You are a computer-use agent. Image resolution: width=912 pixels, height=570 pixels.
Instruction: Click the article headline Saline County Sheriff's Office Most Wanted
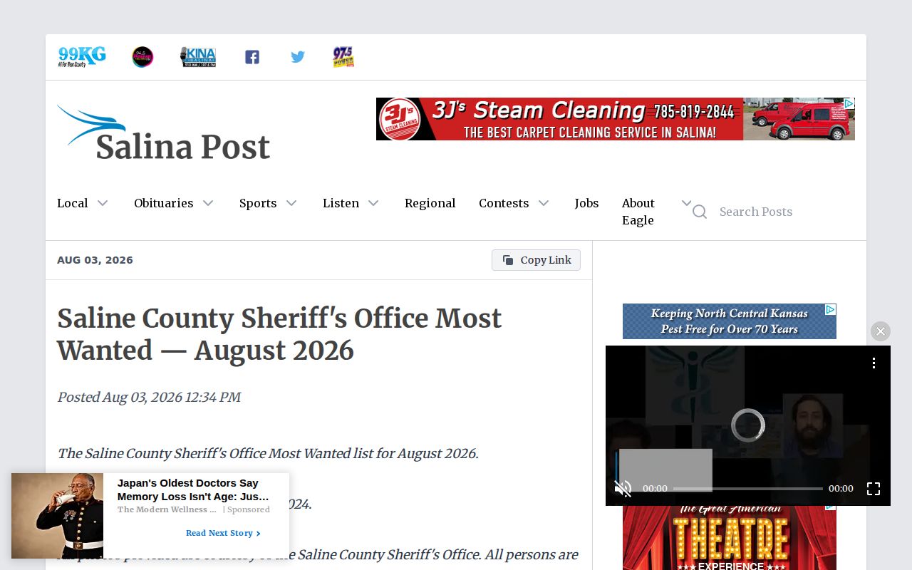click(279, 335)
